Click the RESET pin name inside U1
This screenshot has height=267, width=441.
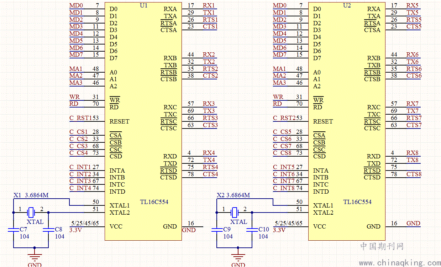point(120,121)
